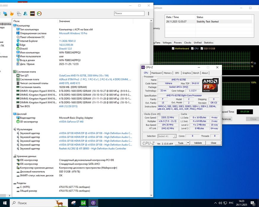
Task: Open the Realtek ALC892 audio controller link
Action: pos(92,148)
